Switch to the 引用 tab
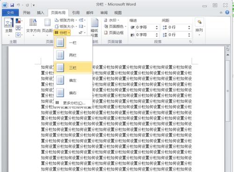 point(76,13)
